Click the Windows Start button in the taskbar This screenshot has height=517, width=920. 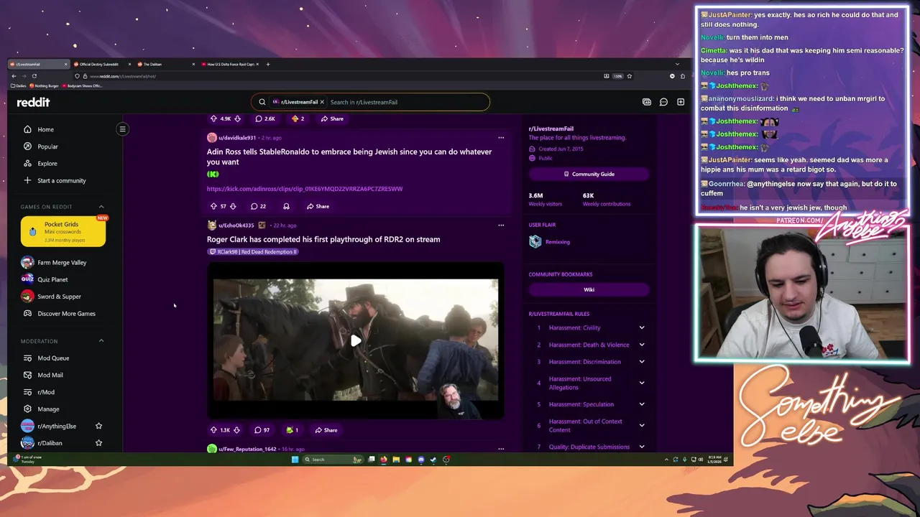pos(295,460)
